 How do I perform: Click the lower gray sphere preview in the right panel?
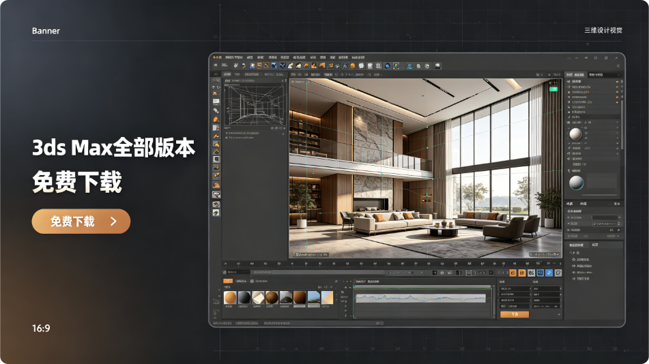pos(576,183)
